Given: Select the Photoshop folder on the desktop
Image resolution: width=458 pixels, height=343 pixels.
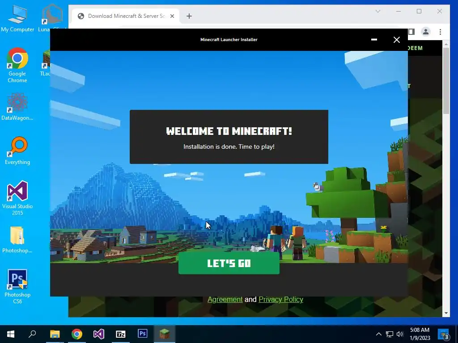Looking at the screenshot, I should [x=17, y=240].
